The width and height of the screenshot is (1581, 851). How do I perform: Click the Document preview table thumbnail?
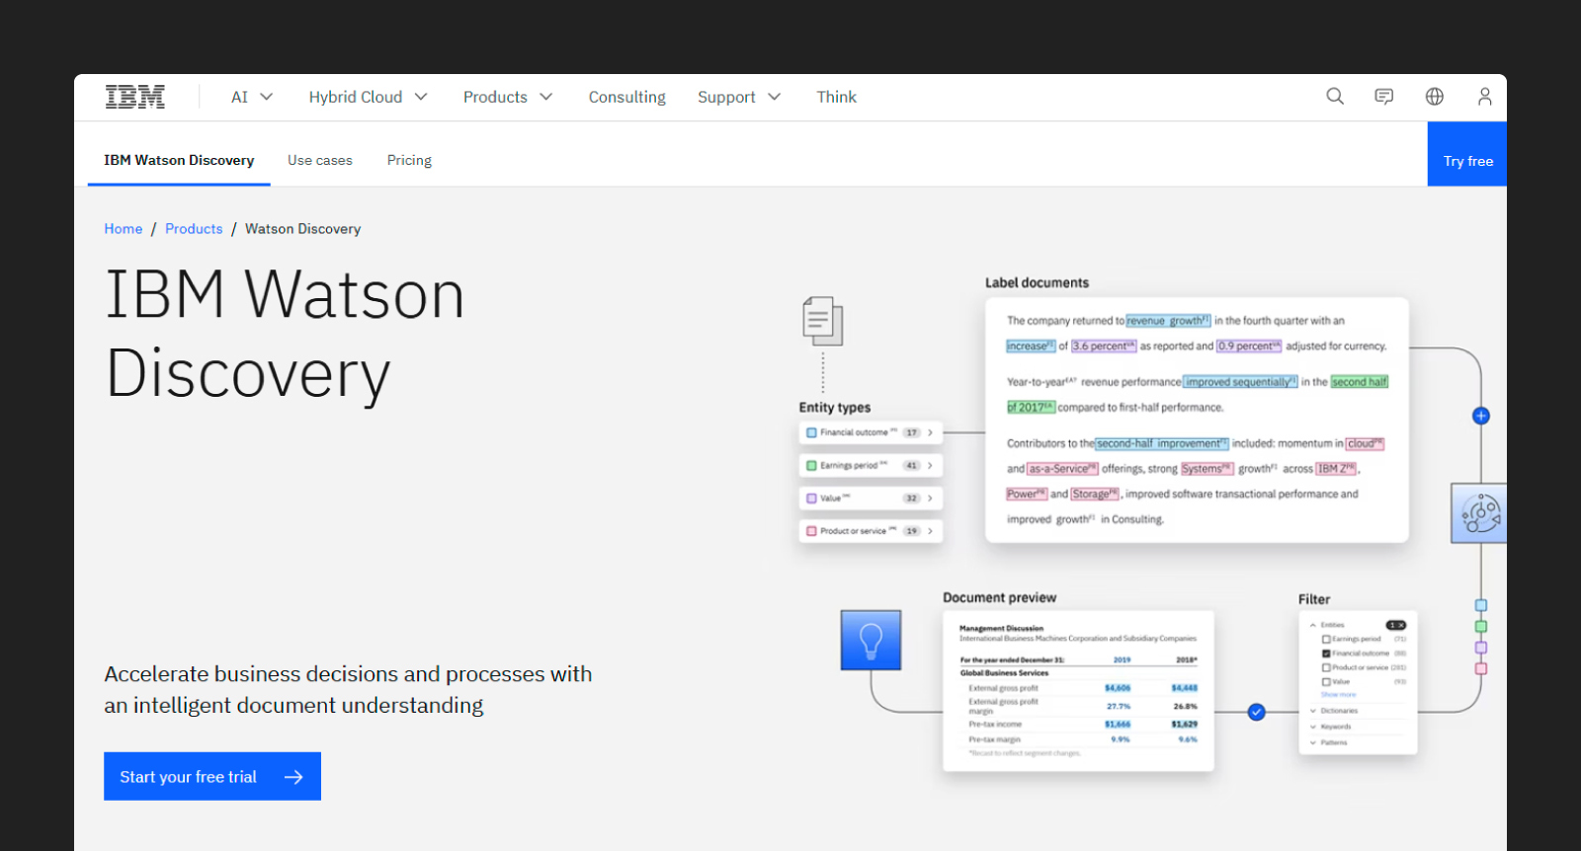click(1078, 691)
